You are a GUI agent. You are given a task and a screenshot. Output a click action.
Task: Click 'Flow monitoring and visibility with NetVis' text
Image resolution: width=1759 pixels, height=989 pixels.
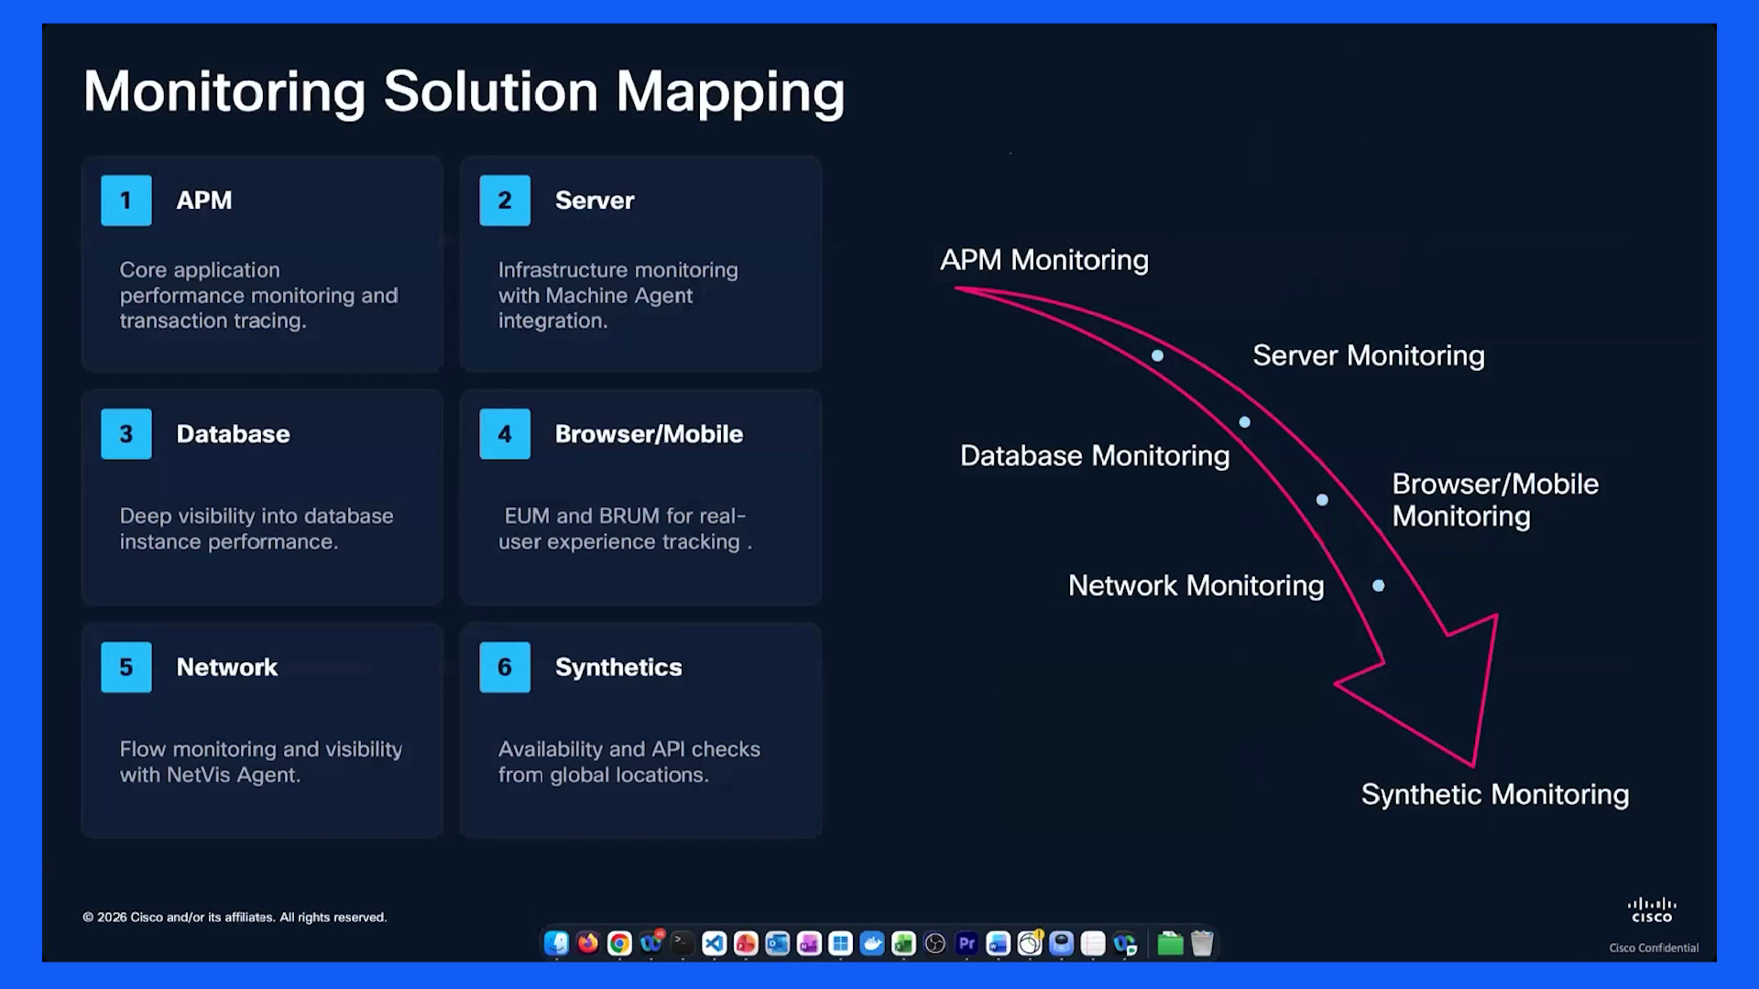pos(261,762)
